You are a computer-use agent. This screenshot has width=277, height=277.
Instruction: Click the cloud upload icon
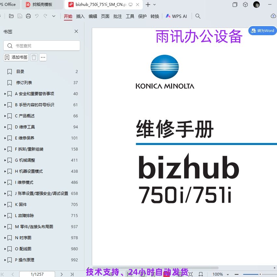[x=273, y=16]
